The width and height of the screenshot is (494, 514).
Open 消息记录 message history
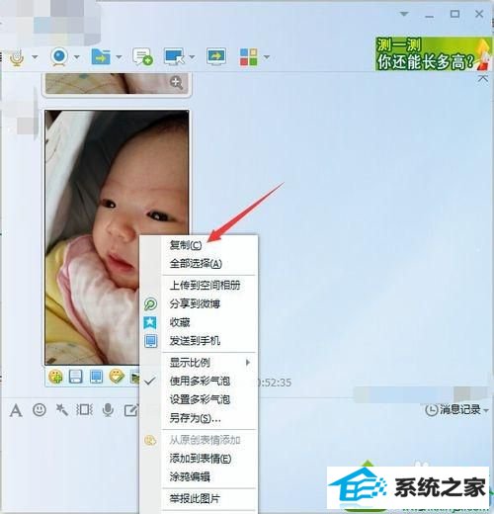[x=453, y=410]
